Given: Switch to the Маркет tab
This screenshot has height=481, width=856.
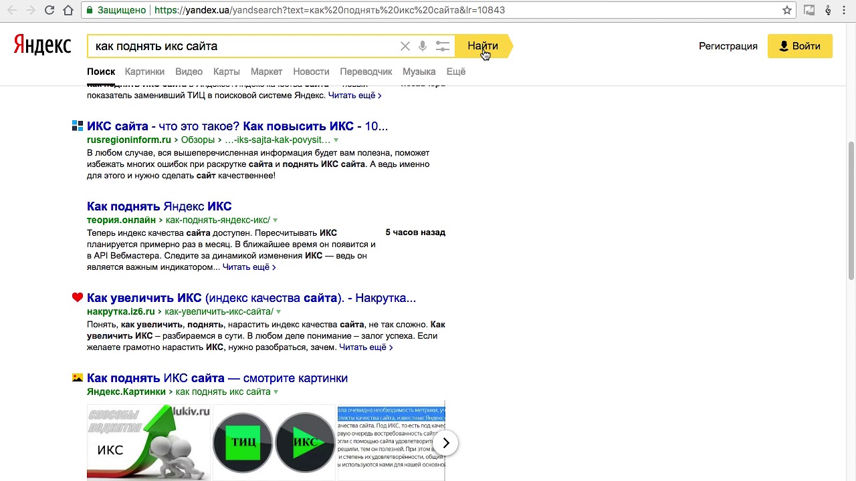Looking at the screenshot, I should click(x=266, y=71).
